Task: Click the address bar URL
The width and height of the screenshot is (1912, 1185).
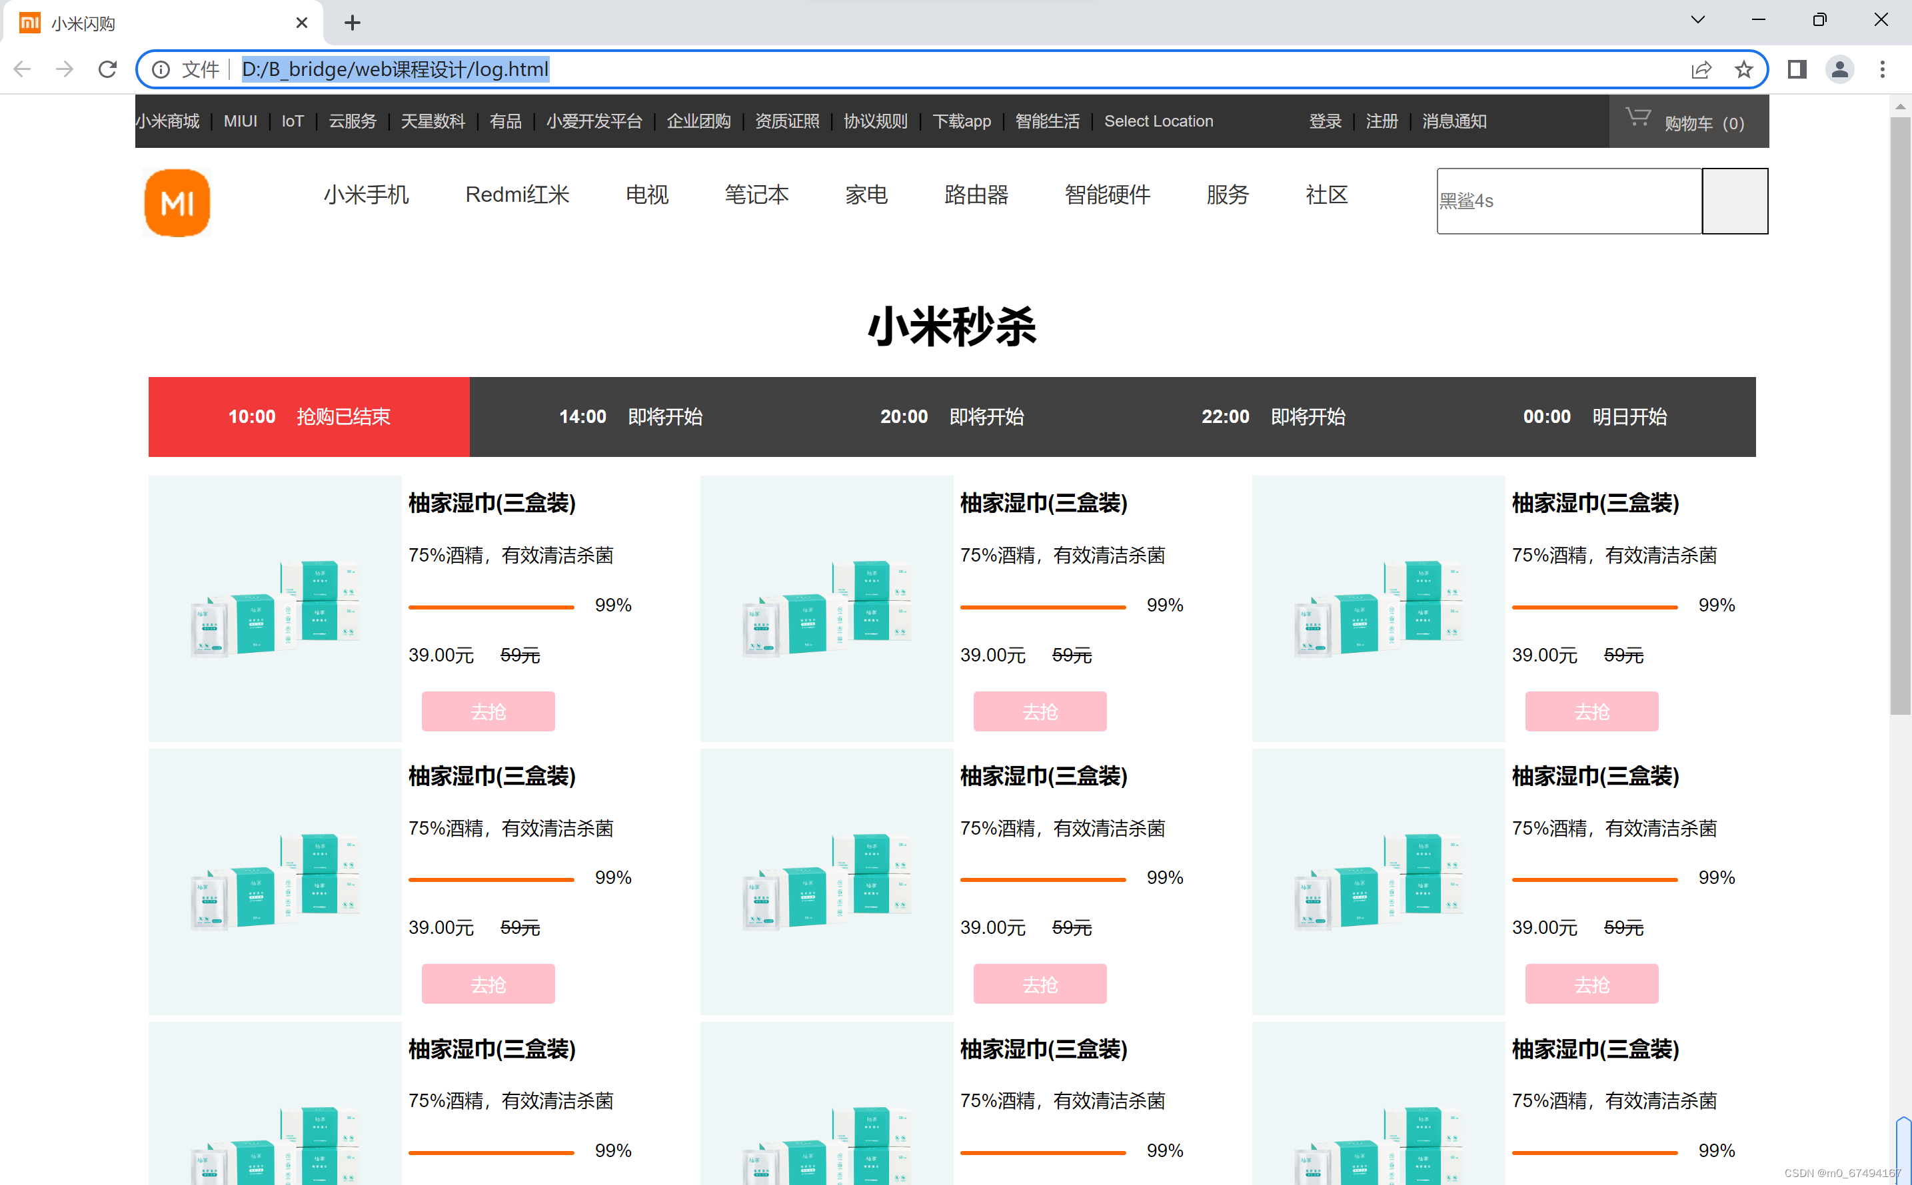Action: pos(395,70)
